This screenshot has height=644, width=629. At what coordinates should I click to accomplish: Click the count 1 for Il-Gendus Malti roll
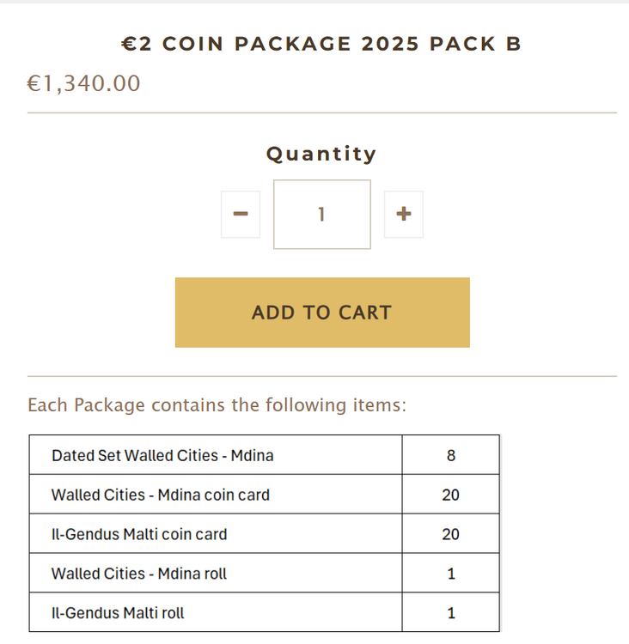coord(451,613)
